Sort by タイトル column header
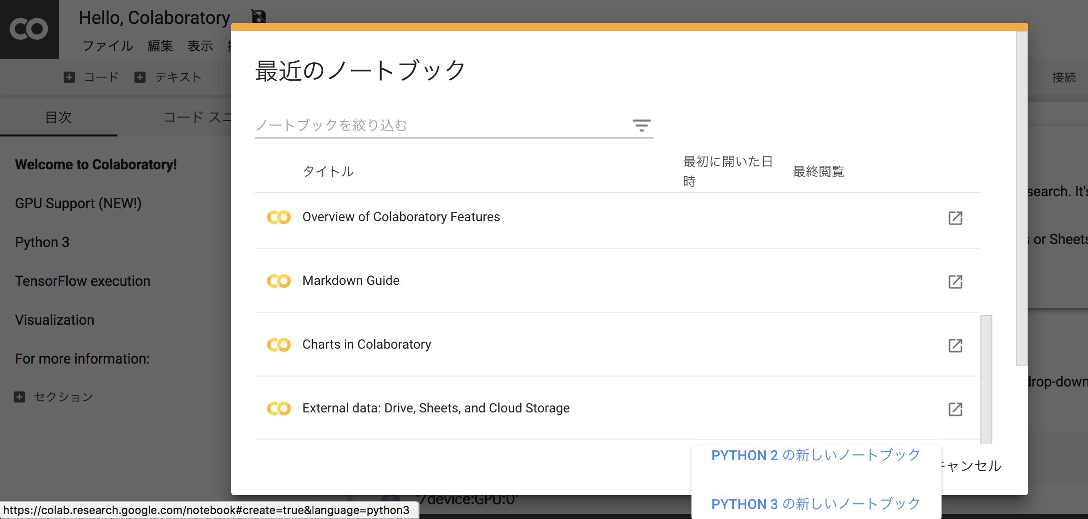Image resolution: width=1088 pixels, height=519 pixels. [328, 172]
